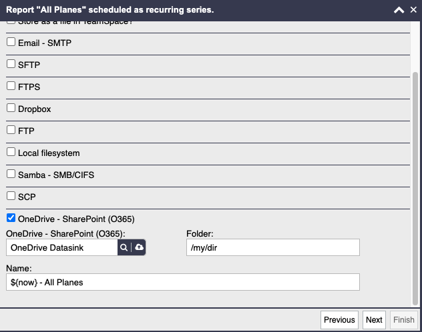Check the FTPS option
422x332 pixels.
pos(11,86)
